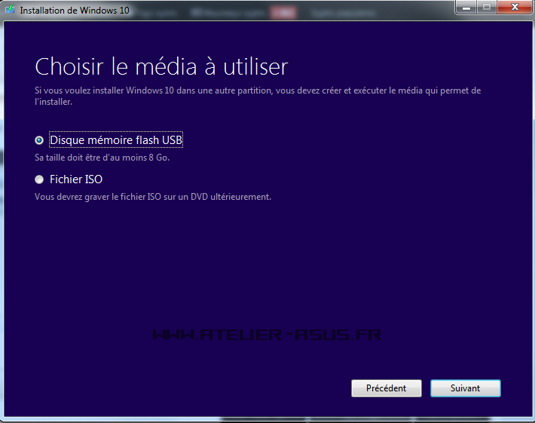Click the blank space right of the heading
Screen dimensions: 535x423
[x=407, y=66]
